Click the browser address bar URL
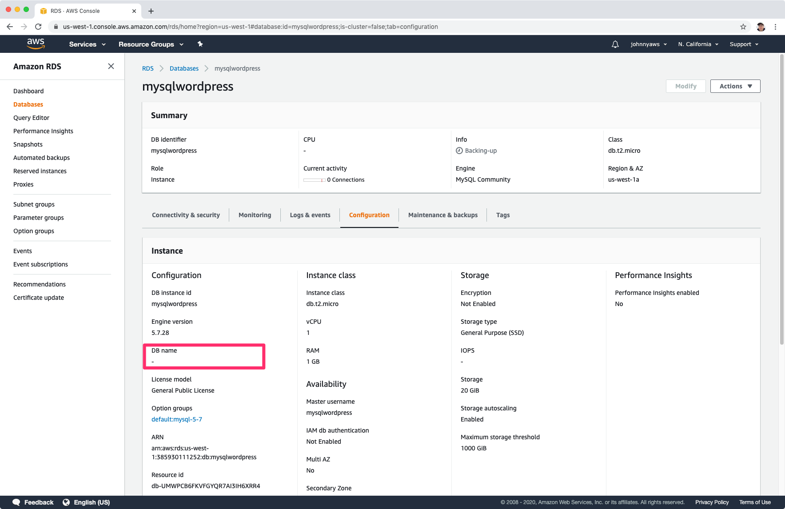 (251, 27)
